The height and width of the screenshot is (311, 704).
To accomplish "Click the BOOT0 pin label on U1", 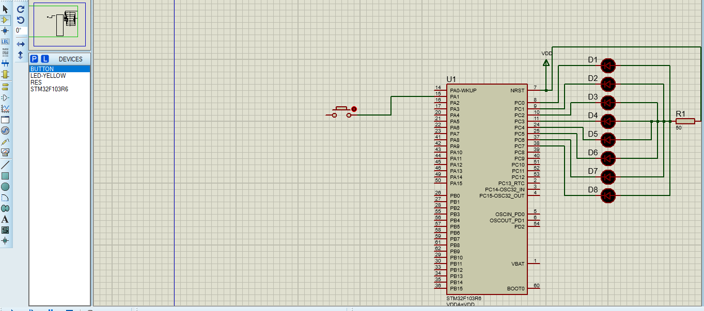I will [x=515, y=289].
